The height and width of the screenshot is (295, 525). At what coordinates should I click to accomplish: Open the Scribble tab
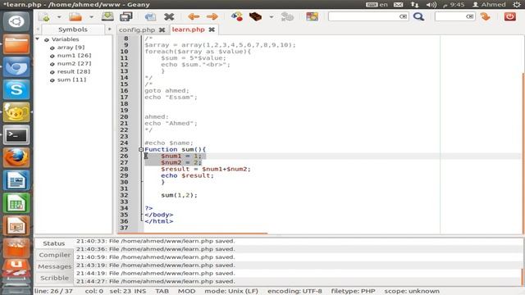pos(55,278)
